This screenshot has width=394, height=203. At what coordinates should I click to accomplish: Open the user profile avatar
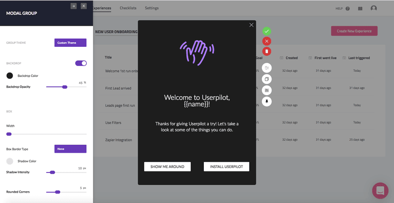pyautogui.click(x=374, y=8)
